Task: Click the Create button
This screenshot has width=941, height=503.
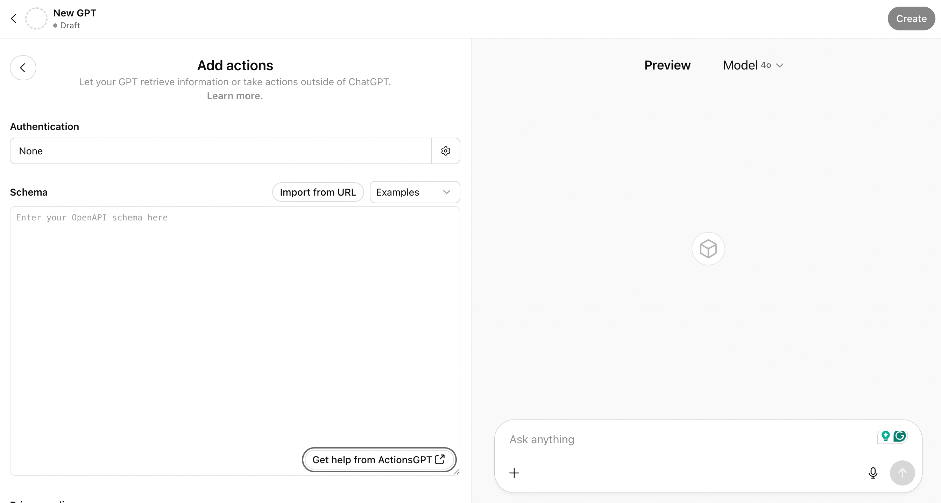Action: pyautogui.click(x=911, y=19)
